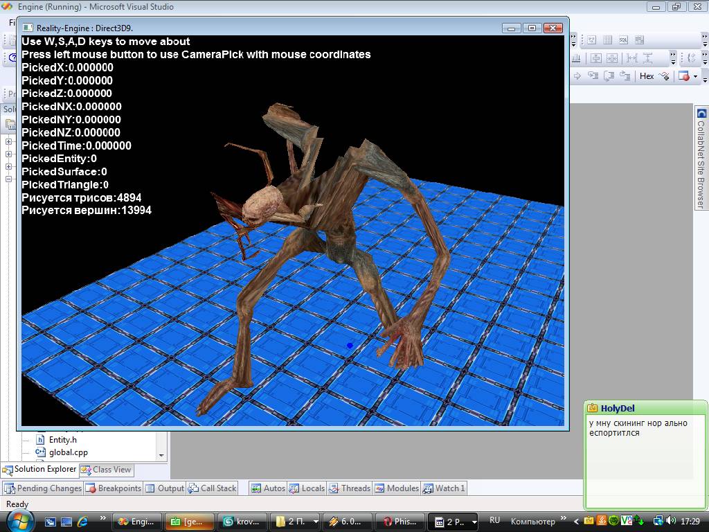The height and width of the screenshot is (532, 709).
Task: Click the Step Into debug icon
Action: 593,76
